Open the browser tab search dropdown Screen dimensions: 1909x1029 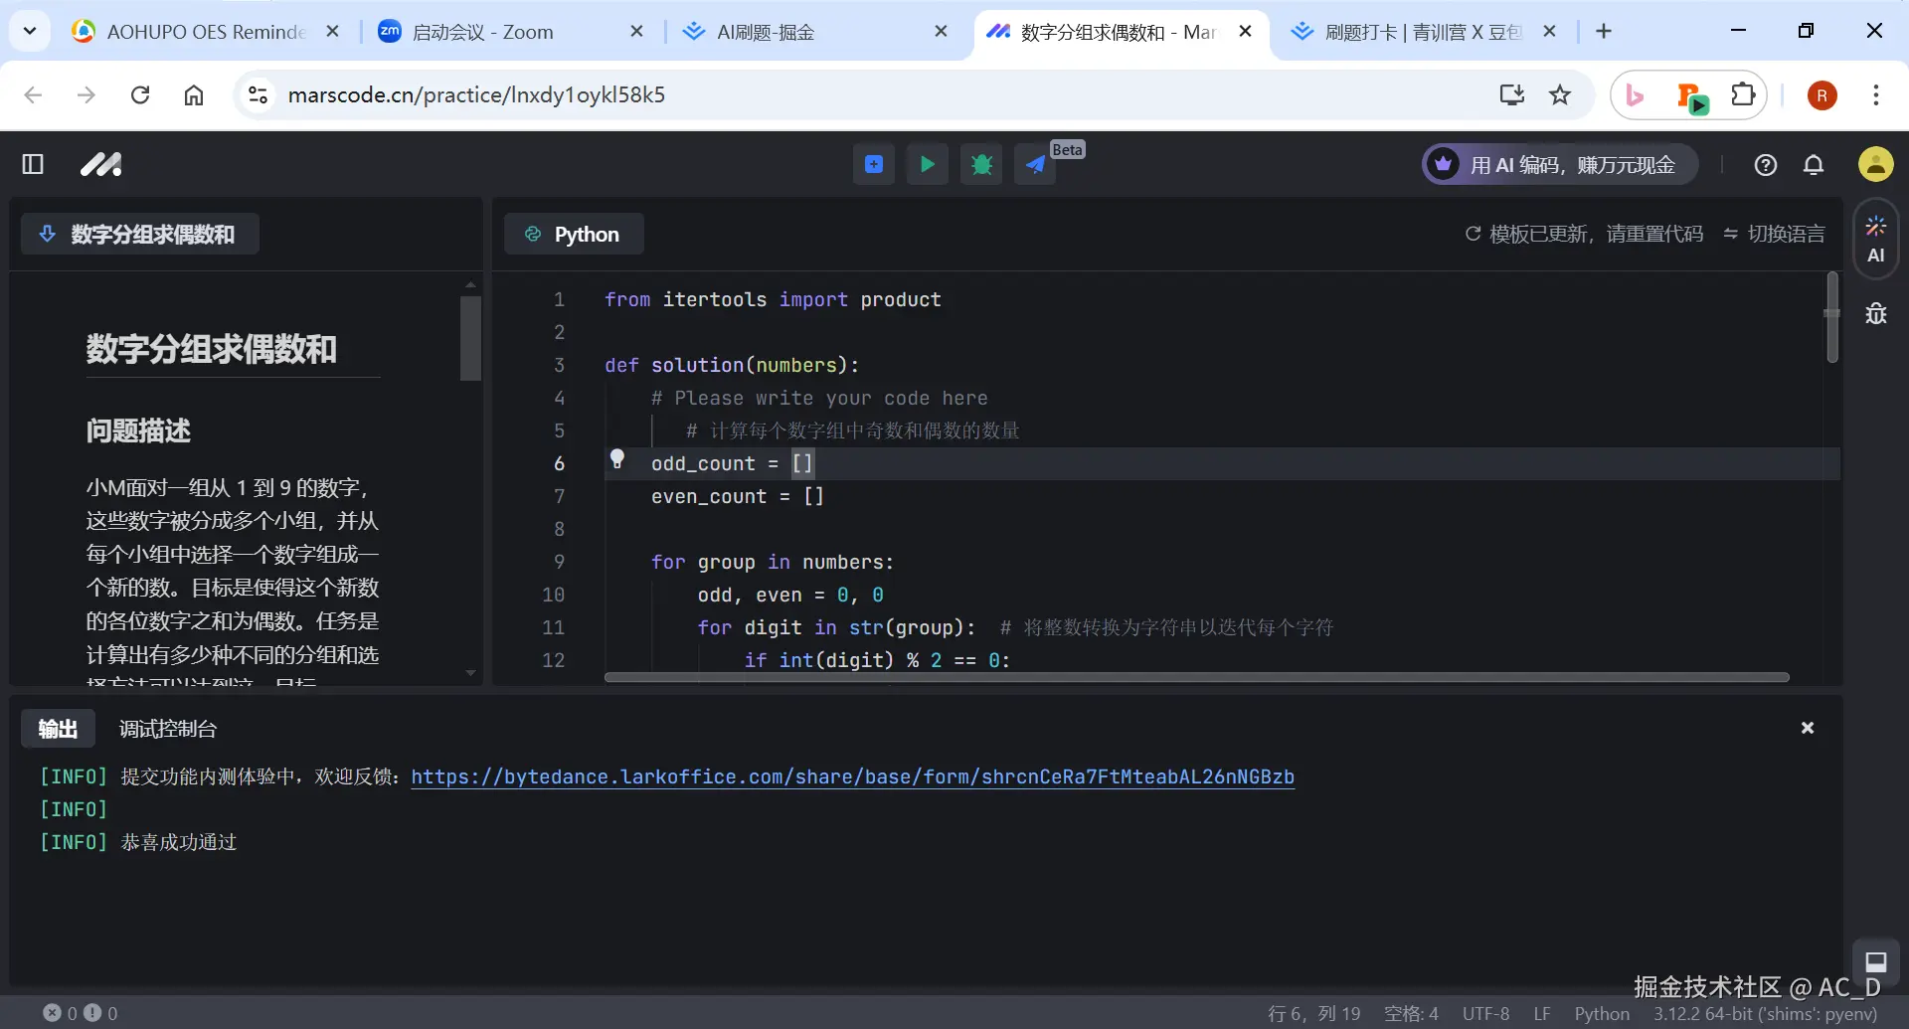pos(29,31)
